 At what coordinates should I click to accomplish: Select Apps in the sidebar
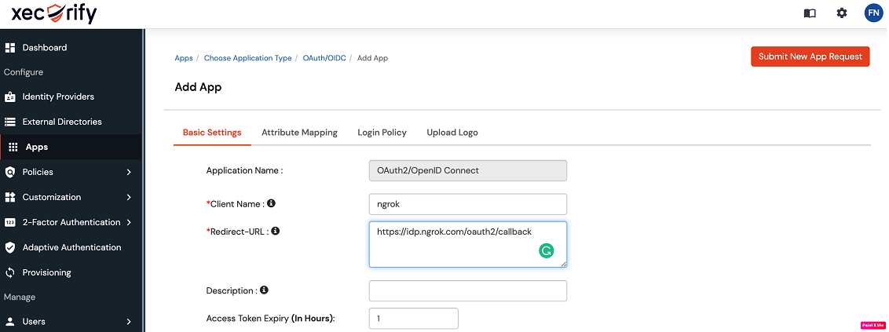click(71, 148)
